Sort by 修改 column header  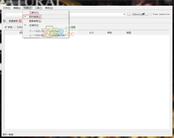point(110,33)
